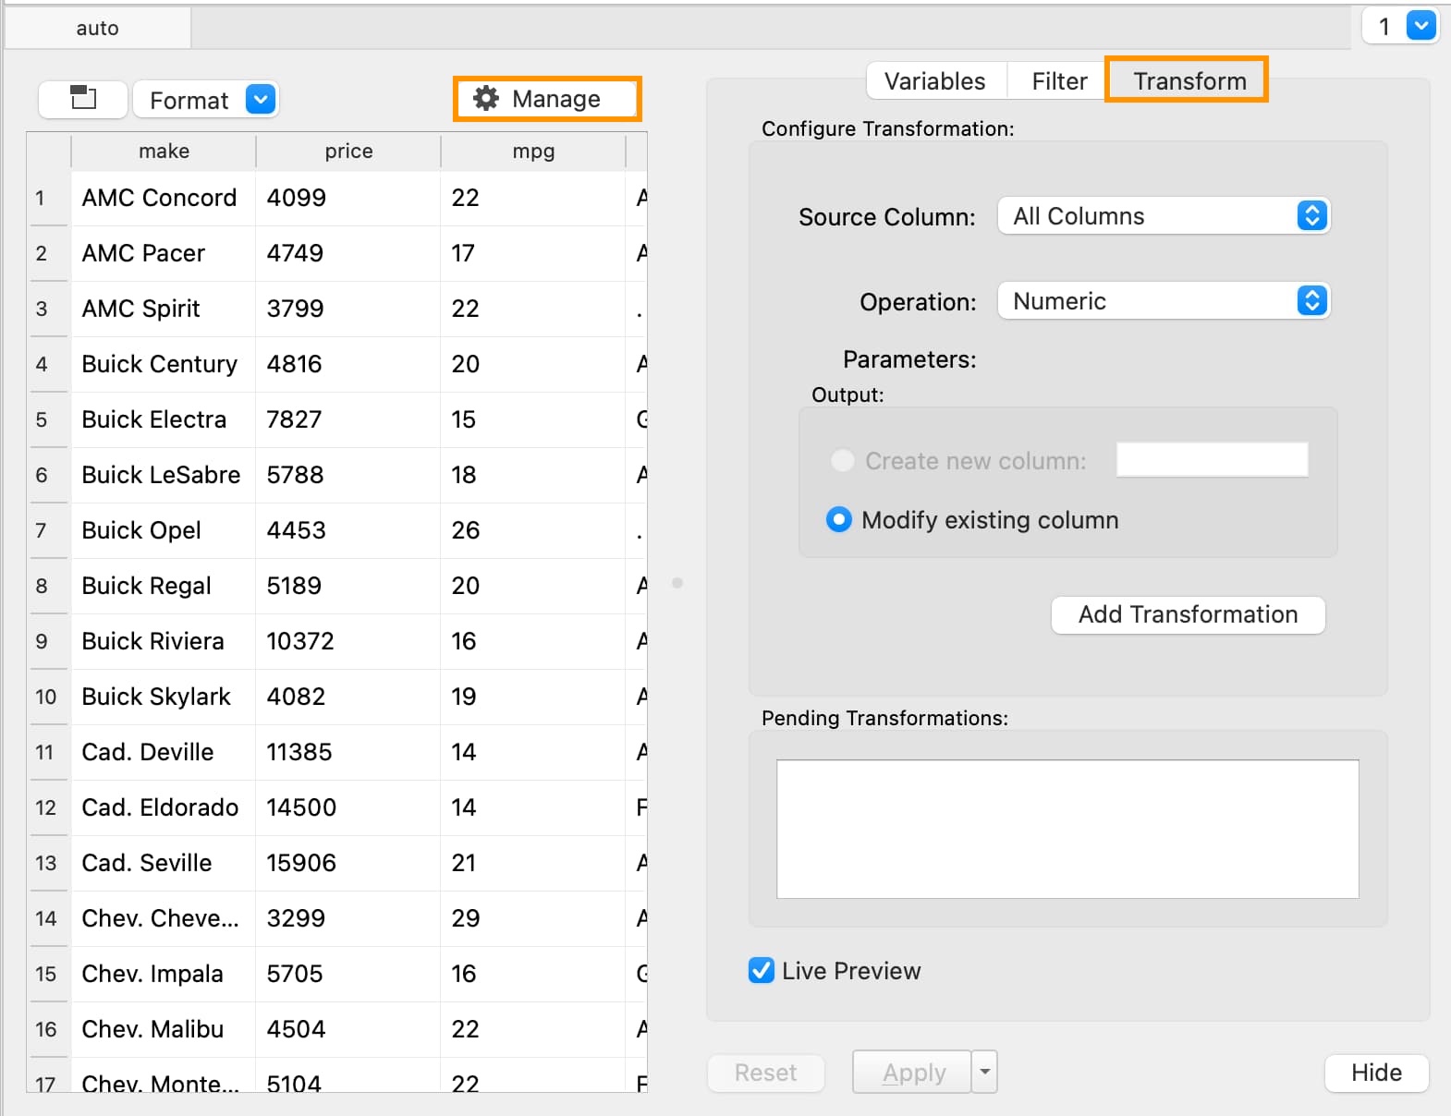Viewport: 1451px width, 1116px height.
Task: Switch to the Variables tab
Action: tap(934, 81)
